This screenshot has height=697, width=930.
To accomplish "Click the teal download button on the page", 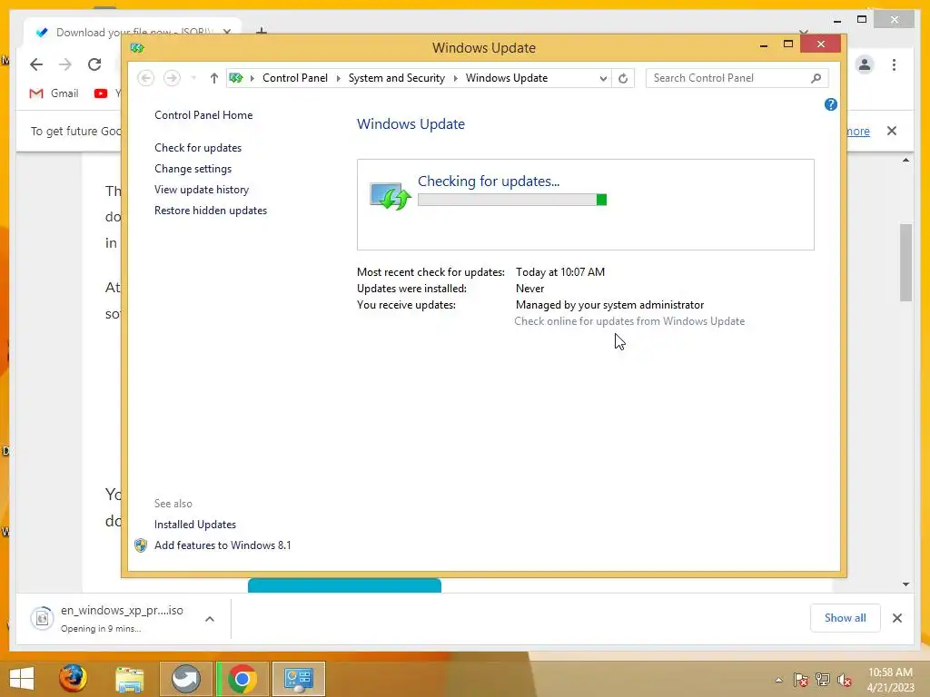I will [344, 585].
